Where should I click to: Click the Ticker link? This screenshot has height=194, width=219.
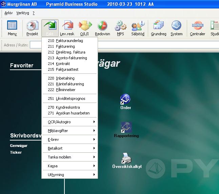tap(16, 152)
